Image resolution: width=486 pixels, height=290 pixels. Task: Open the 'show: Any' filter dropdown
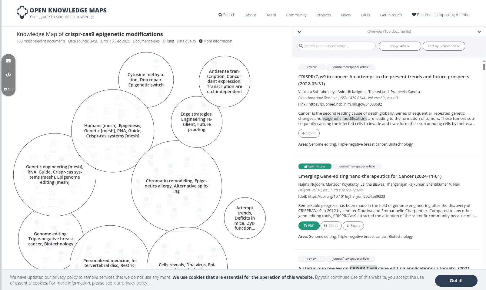(400, 46)
